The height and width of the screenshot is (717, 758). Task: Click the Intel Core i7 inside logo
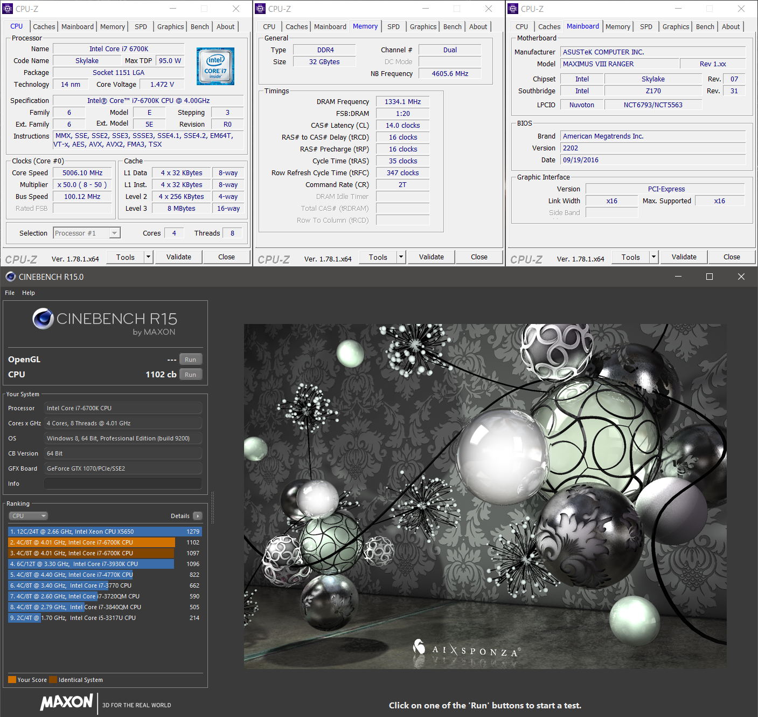215,66
